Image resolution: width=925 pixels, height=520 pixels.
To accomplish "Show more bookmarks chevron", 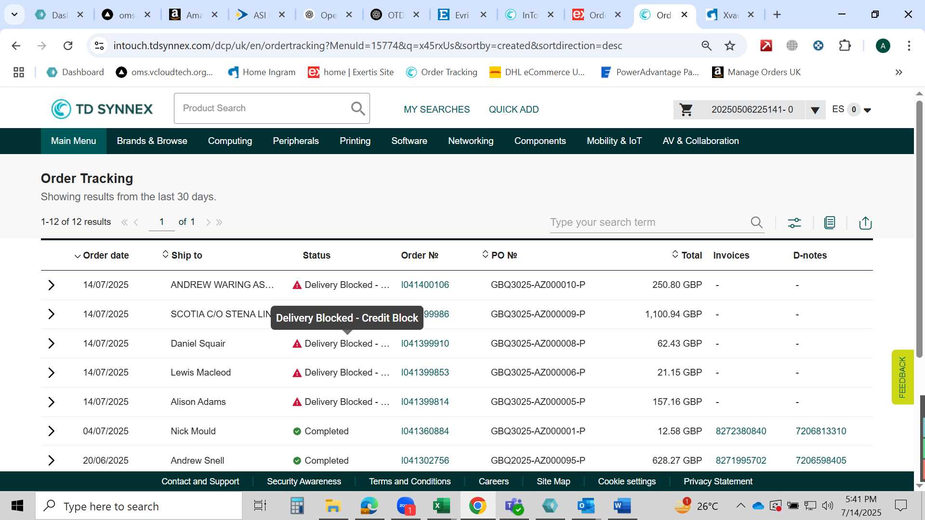I will tap(899, 72).
